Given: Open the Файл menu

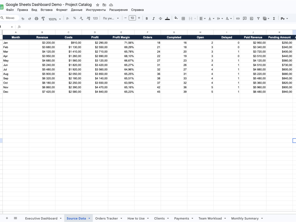Looking at the screenshot, I should pyautogui.click(x=10, y=10).
